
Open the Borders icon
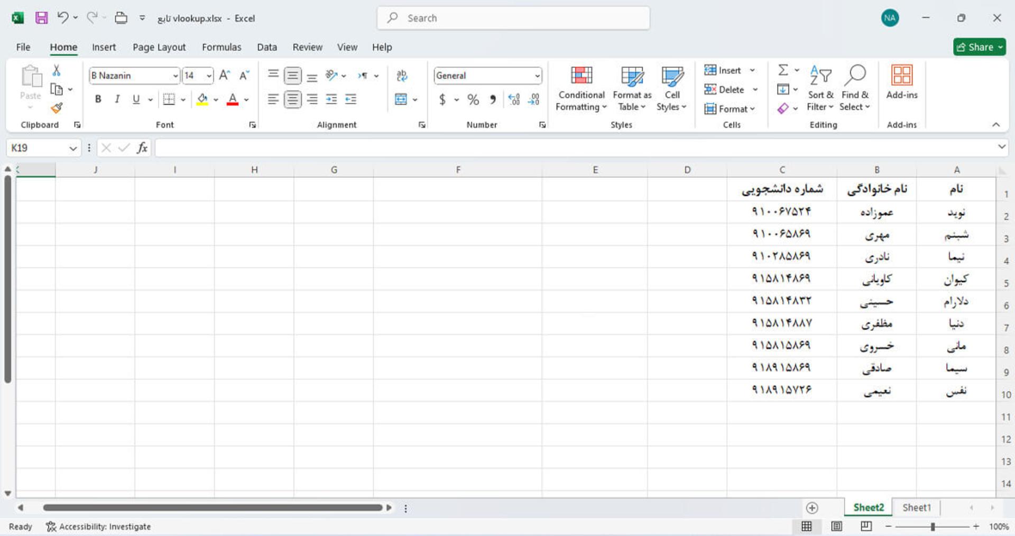click(169, 99)
